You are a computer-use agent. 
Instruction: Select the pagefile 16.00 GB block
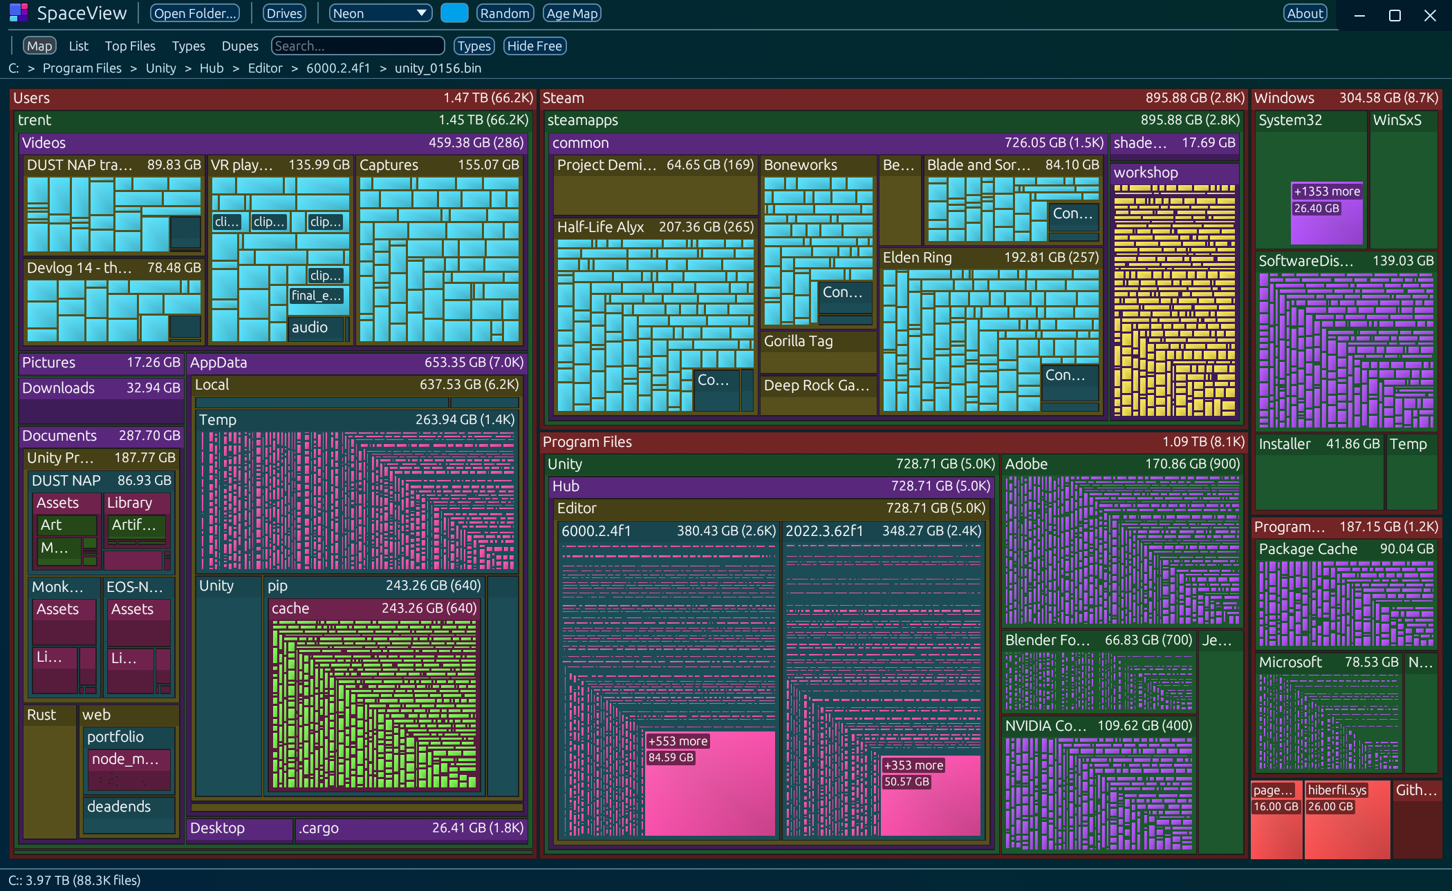pyautogui.click(x=1276, y=820)
